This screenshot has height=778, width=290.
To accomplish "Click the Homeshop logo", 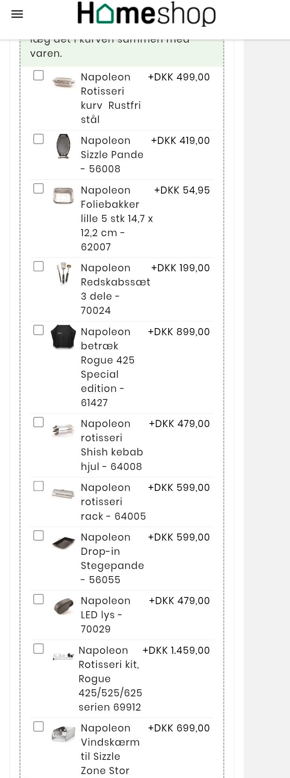I will [146, 14].
